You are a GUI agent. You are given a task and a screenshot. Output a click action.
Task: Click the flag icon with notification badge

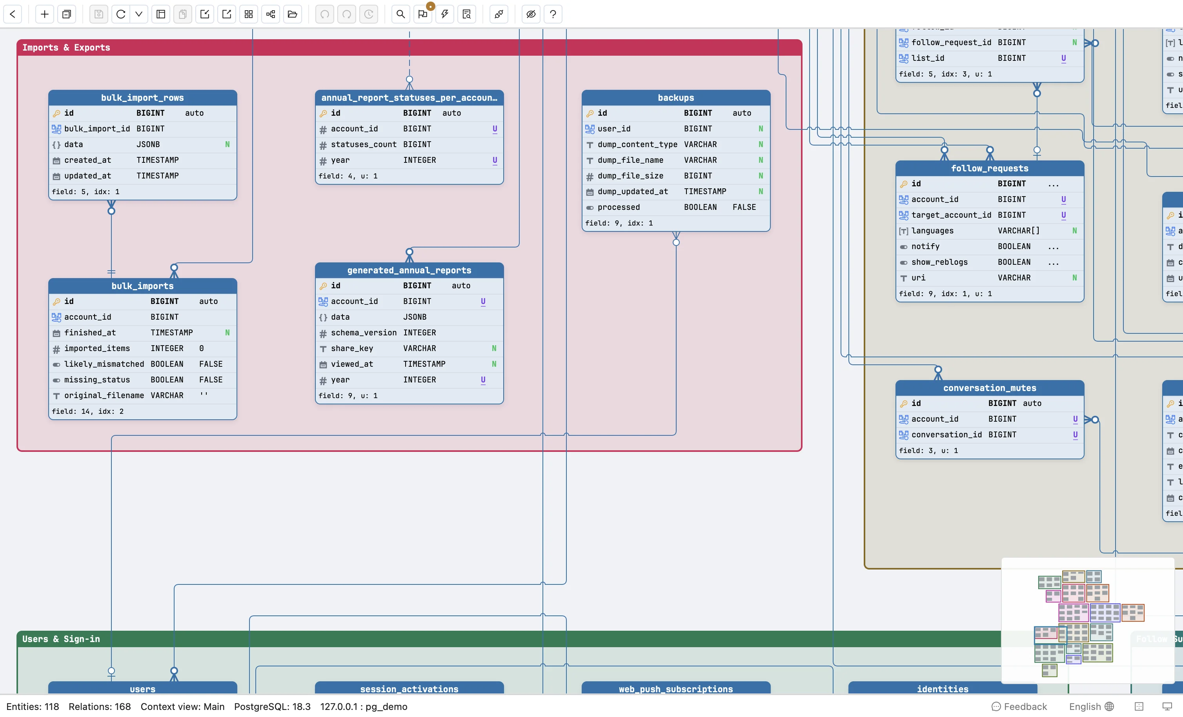point(422,14)
